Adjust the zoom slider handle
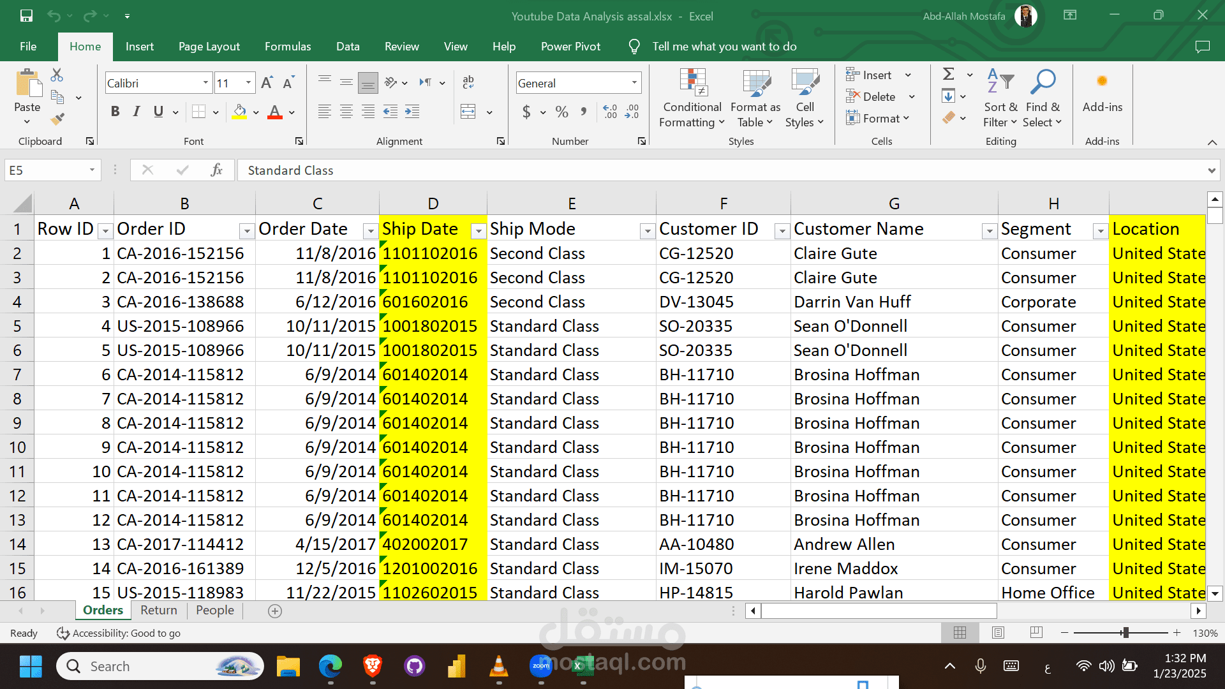 click(x=1125, y=632)
